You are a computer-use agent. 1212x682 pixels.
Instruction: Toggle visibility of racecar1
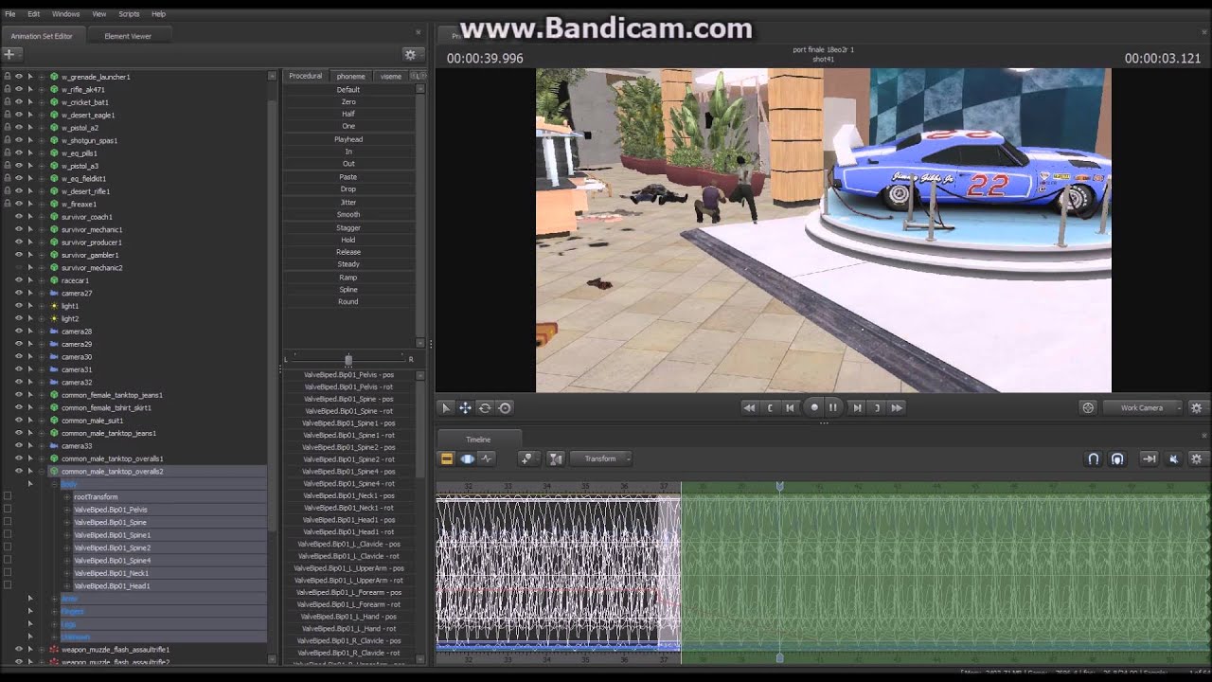18,280
